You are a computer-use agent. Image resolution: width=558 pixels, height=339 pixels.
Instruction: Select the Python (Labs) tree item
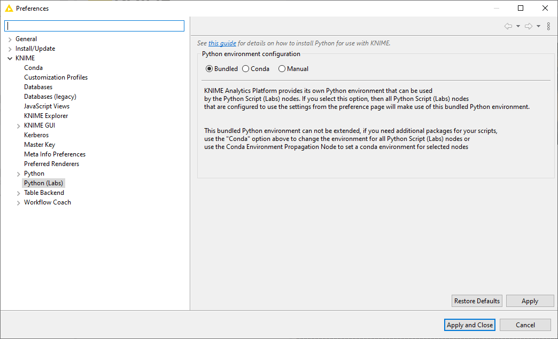(x=43, y=183)
